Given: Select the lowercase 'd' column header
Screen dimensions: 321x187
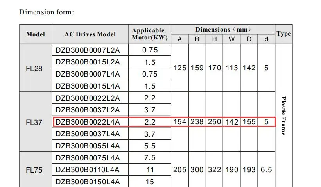Looking at the screenshot, I should click(266, 39).
